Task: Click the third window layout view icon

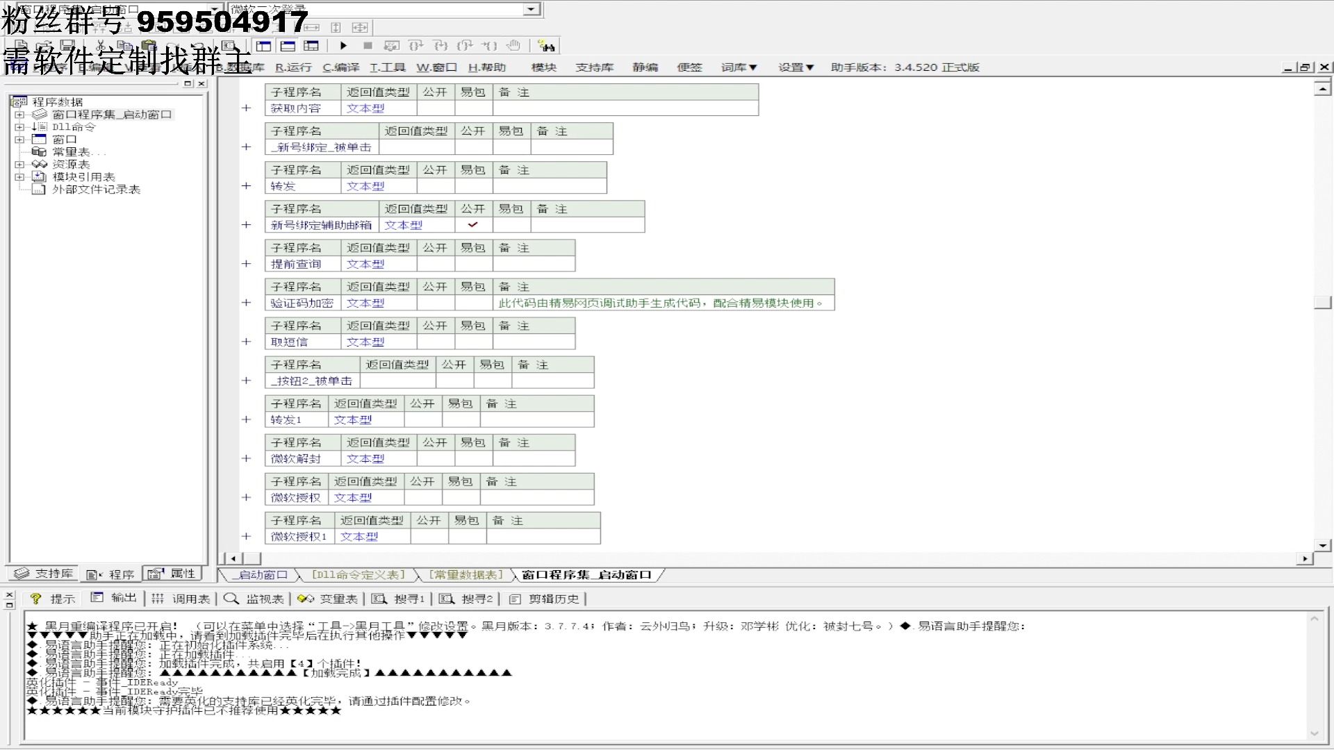Action: [311, 46]
